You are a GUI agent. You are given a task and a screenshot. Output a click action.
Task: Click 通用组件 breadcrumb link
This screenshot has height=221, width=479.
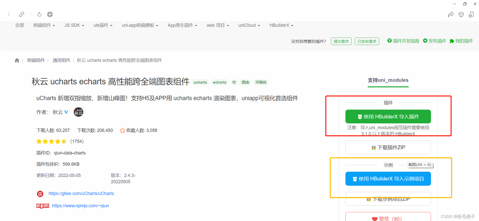point(61,60)
